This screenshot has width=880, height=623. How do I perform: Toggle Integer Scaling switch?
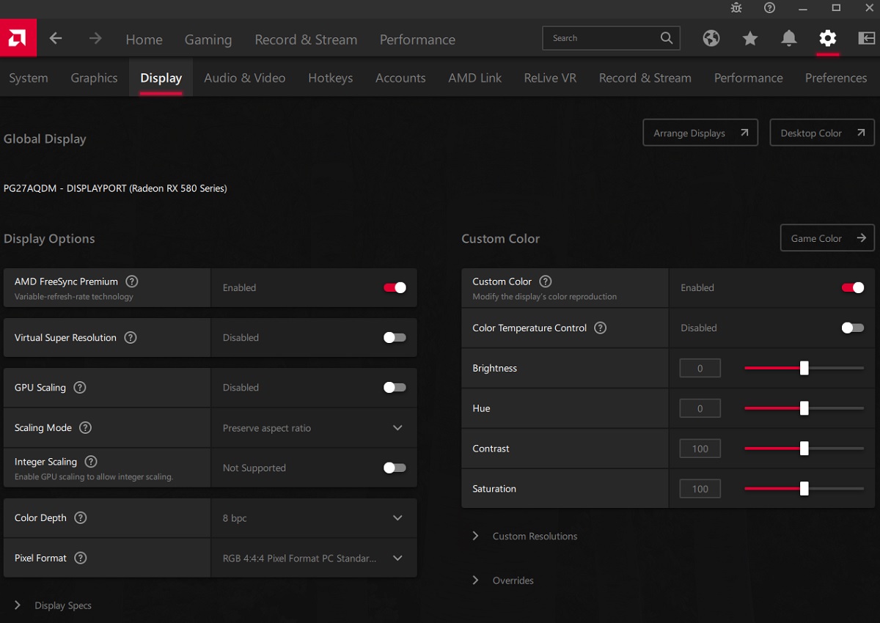395,468
